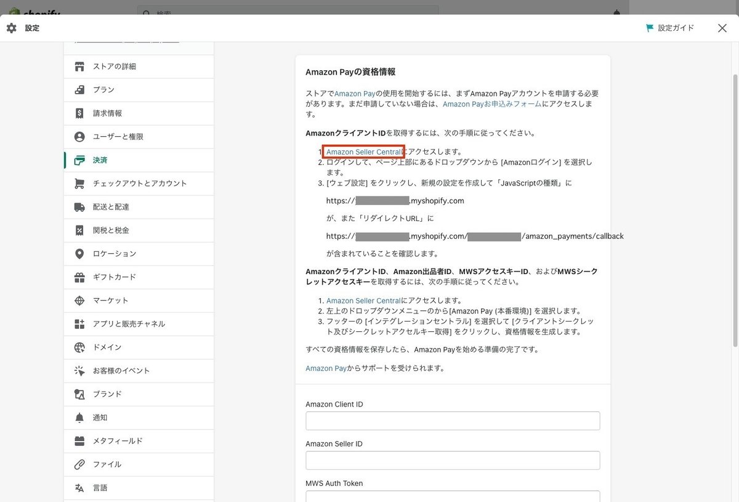Click the ファイル label in the sidebar
The width and height of the screenshot is (739, 502).
click(107, 464)
